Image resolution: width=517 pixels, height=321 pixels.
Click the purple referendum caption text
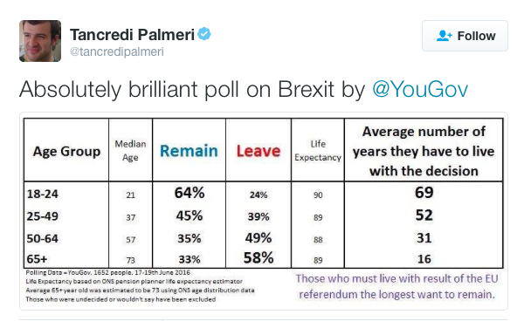397,286
